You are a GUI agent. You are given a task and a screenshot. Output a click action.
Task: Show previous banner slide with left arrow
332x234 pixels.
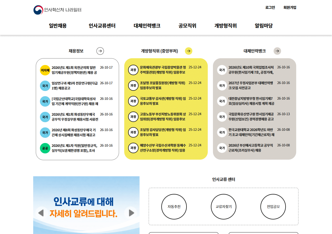41,213
